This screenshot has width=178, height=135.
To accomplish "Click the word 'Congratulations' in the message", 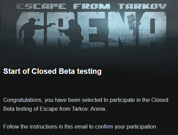I will [x=23, y=100].
